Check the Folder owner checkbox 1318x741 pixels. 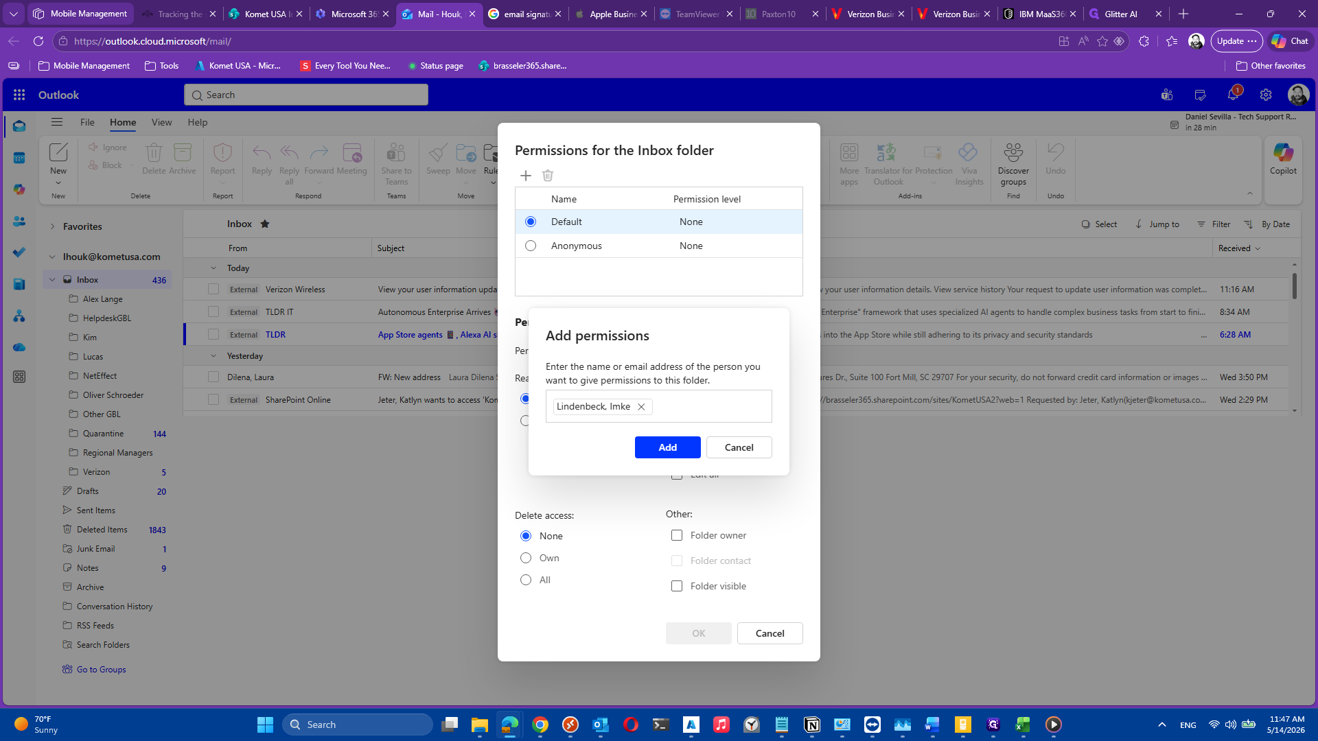pos(677,535)
